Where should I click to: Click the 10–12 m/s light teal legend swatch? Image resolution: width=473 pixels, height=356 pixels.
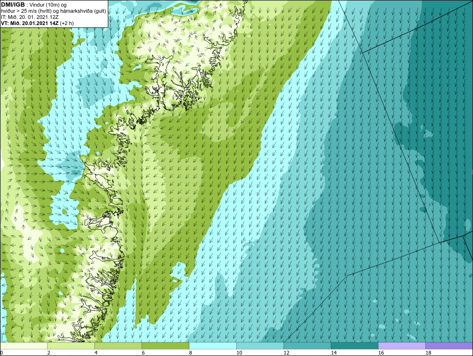point(260,346)
